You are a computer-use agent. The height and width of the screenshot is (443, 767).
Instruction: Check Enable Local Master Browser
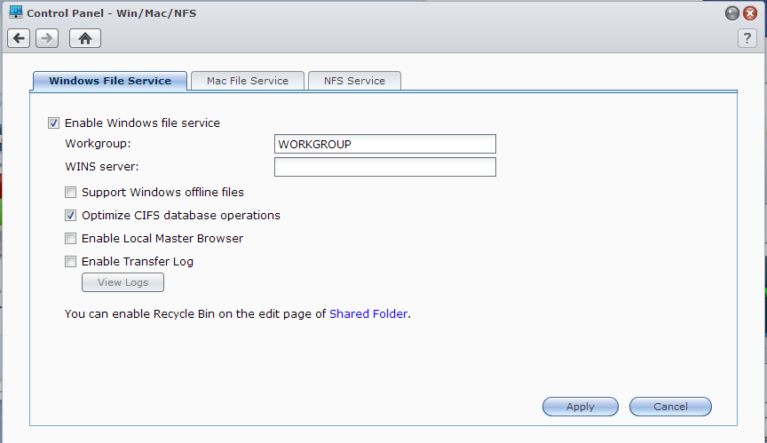(x=70, y=238)
